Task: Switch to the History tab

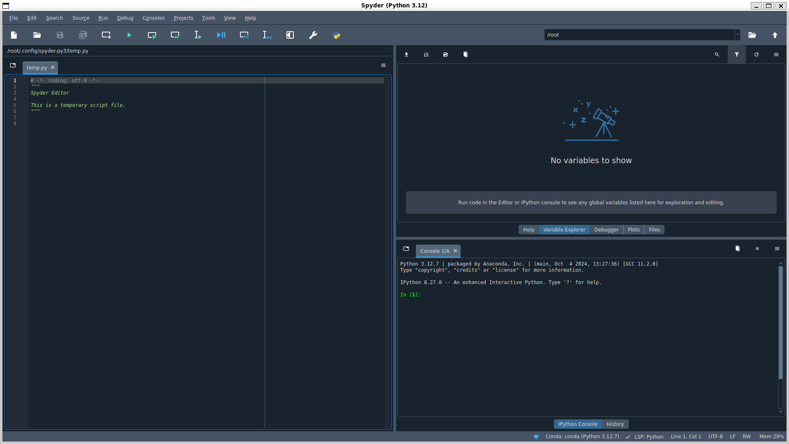Action: click(615, 424)
